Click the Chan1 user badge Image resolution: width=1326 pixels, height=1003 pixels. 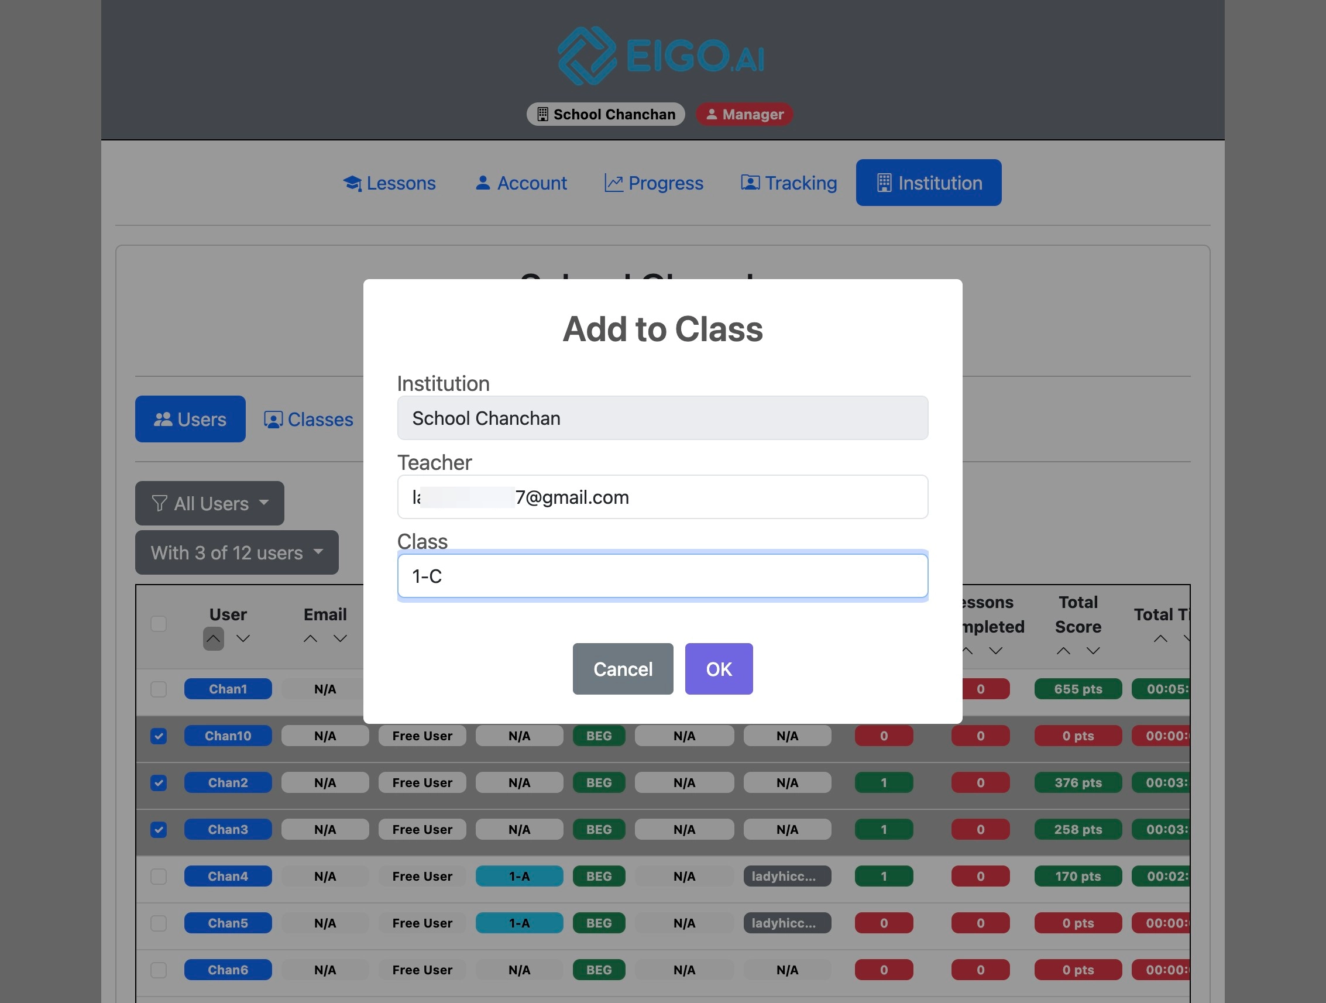pos(228,689)
